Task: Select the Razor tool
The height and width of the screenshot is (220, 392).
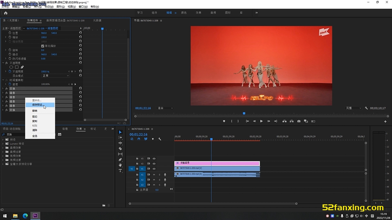Action: pos(120,149)
